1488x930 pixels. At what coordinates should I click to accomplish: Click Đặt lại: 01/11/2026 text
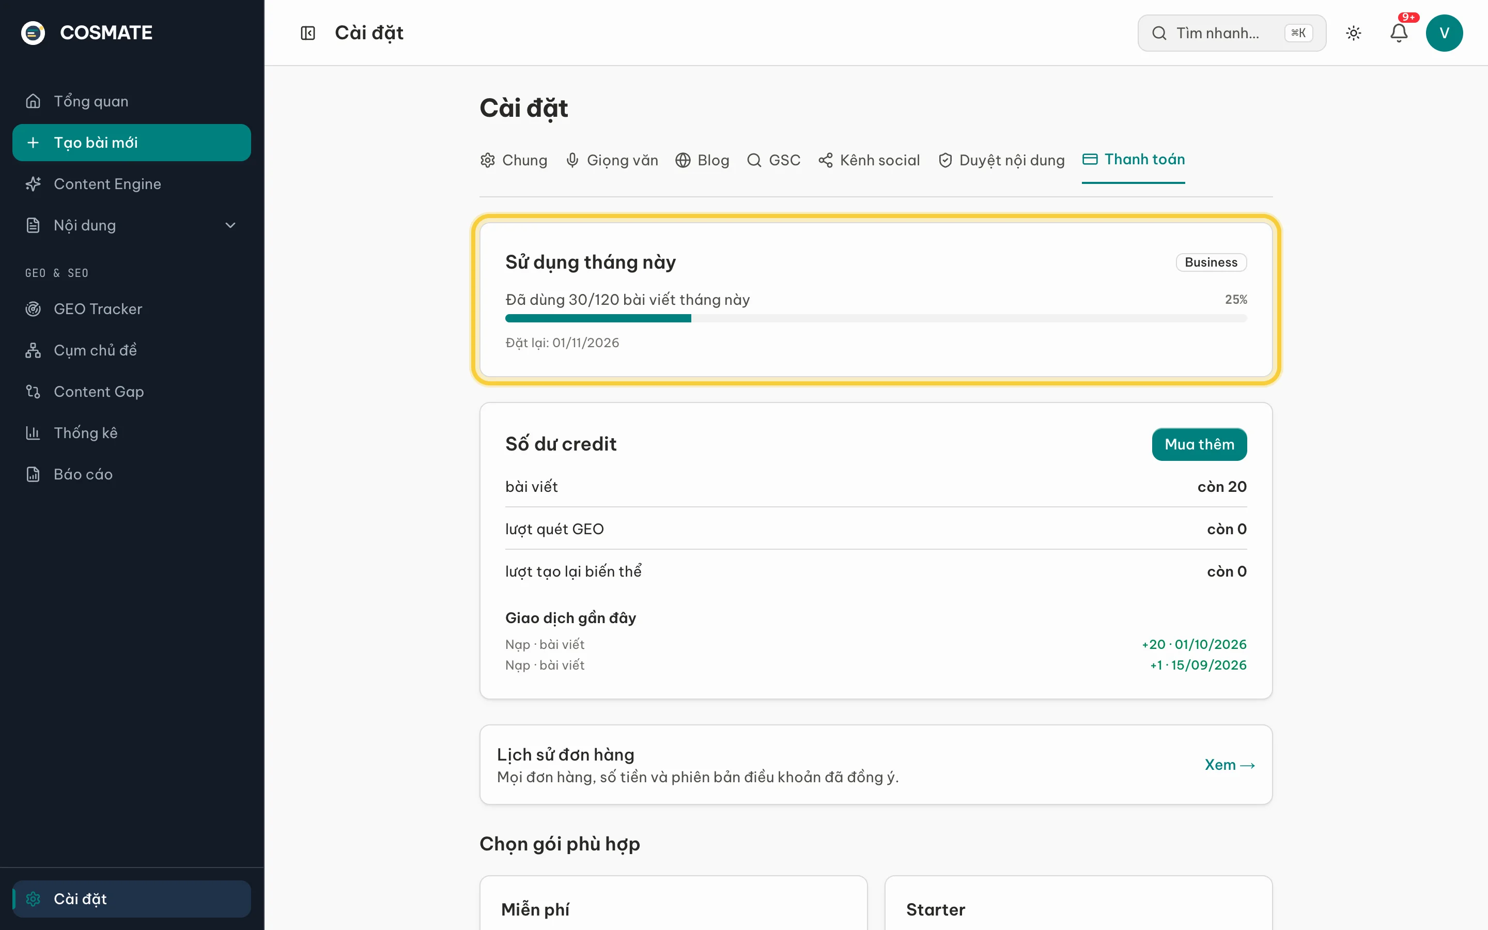coord(562,343)
